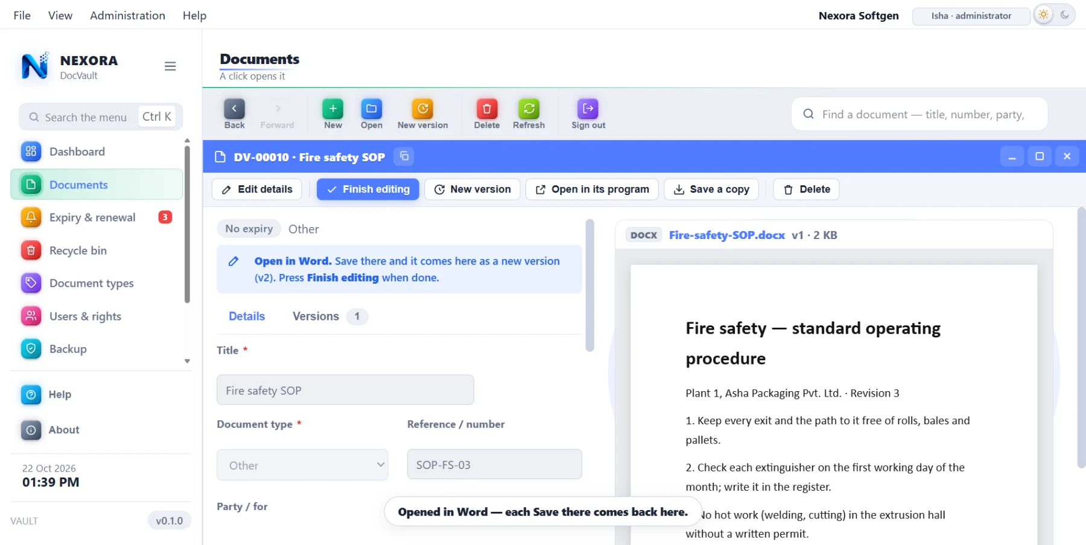Click the Delete button in document bar
The image size is (1086, 545).
806,190
